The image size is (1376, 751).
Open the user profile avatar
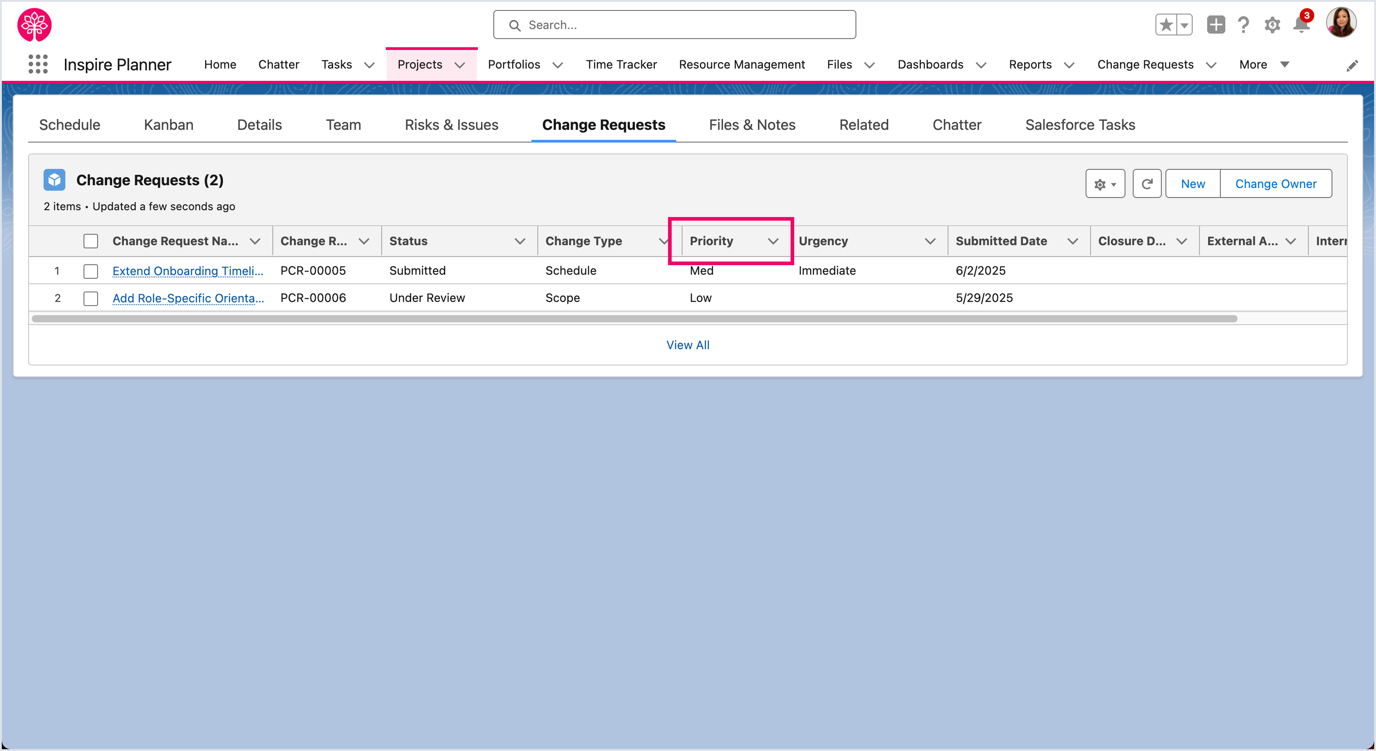coord(1341,23)
